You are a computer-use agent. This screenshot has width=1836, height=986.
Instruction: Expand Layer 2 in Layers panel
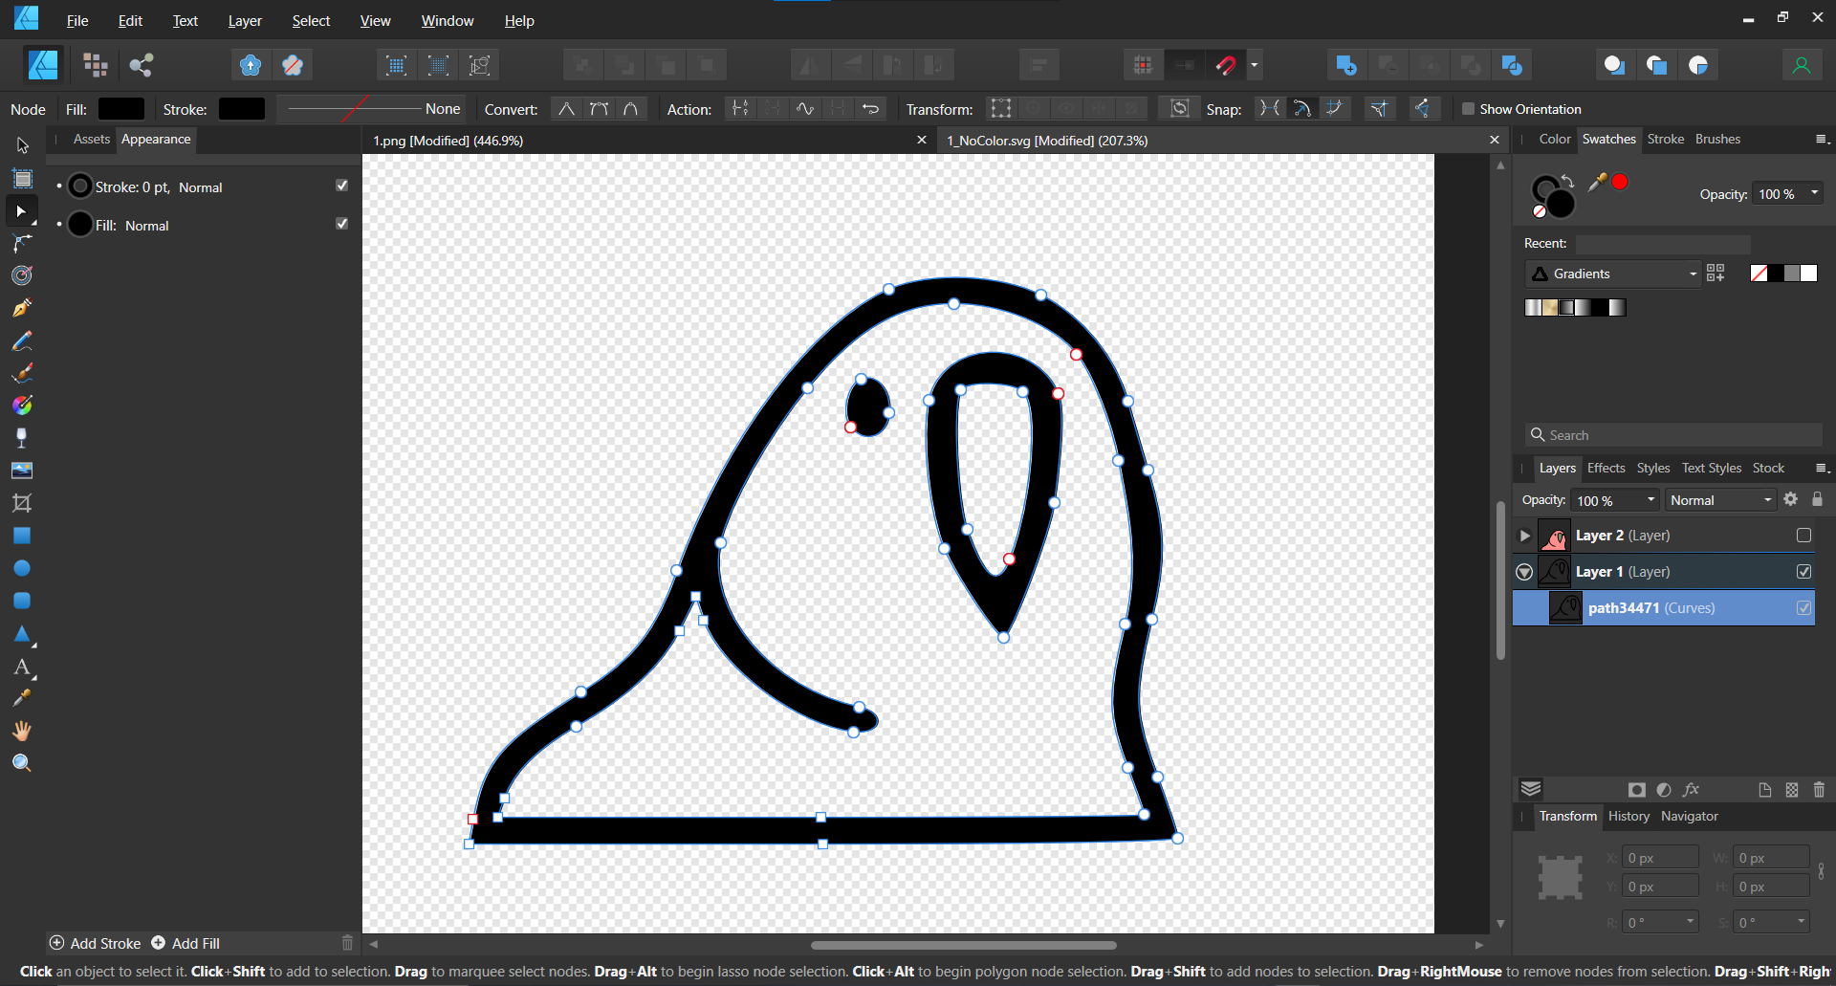pos(1525,536)
